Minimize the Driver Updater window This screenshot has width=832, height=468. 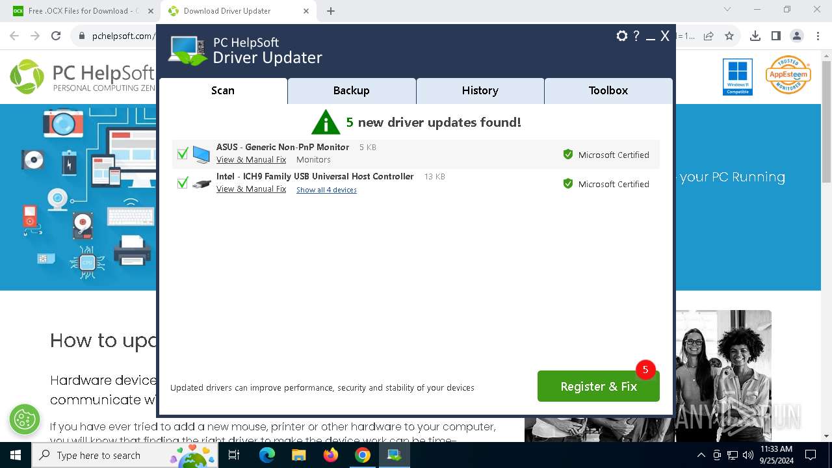click(x=651, y=38)
